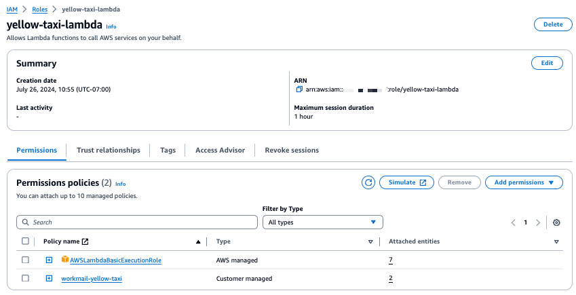The image size is (576, 295).
Task: Refresh the permissions policies list
Action: (368, 182)
